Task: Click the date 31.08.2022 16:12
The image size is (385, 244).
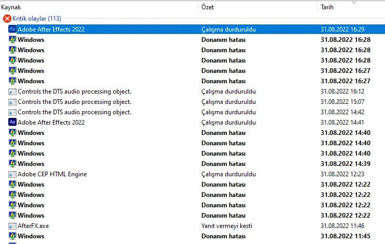Action: [x=342, y=91]
